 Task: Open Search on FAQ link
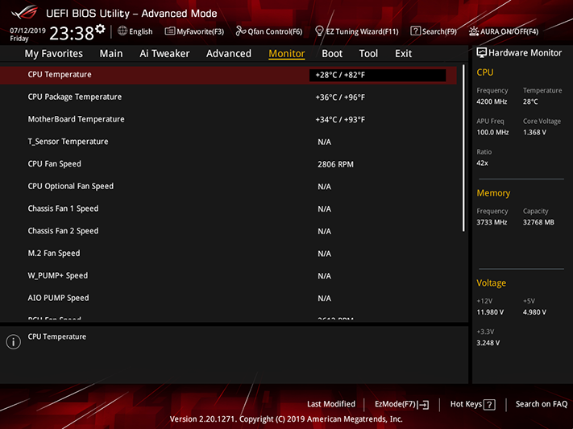[542, 404]
